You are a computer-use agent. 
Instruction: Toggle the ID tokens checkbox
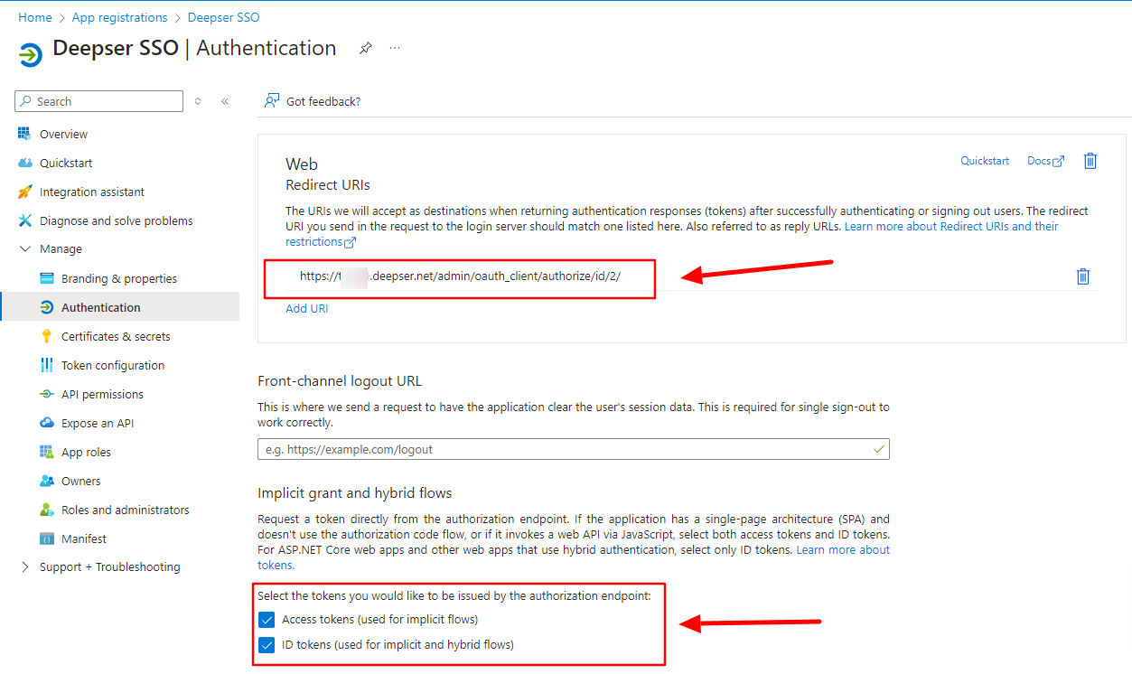pos(267,645)
